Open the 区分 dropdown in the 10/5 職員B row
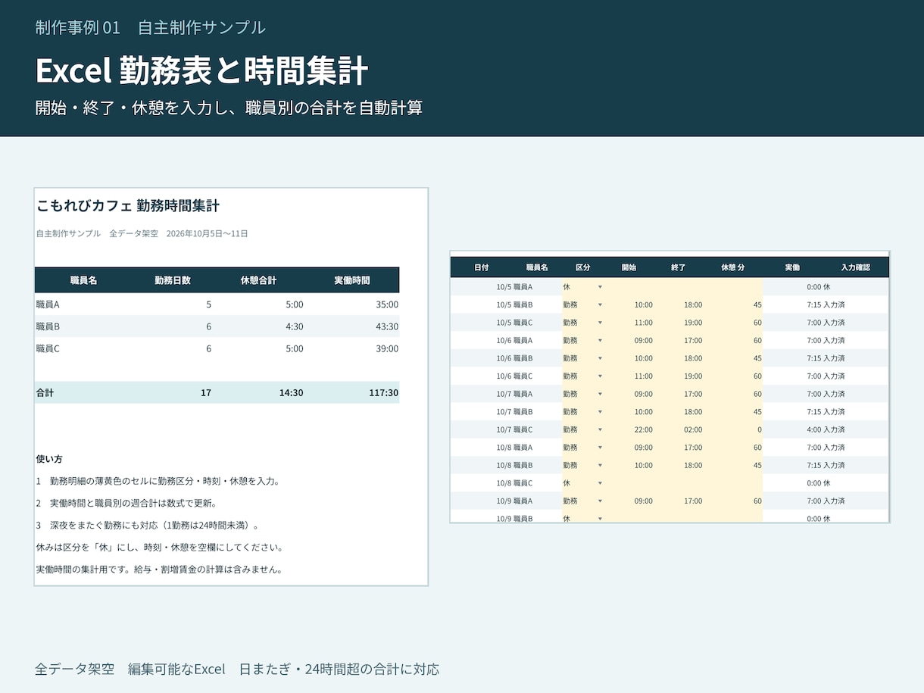The height and width of the screenshot is (693, 924). 600,304
